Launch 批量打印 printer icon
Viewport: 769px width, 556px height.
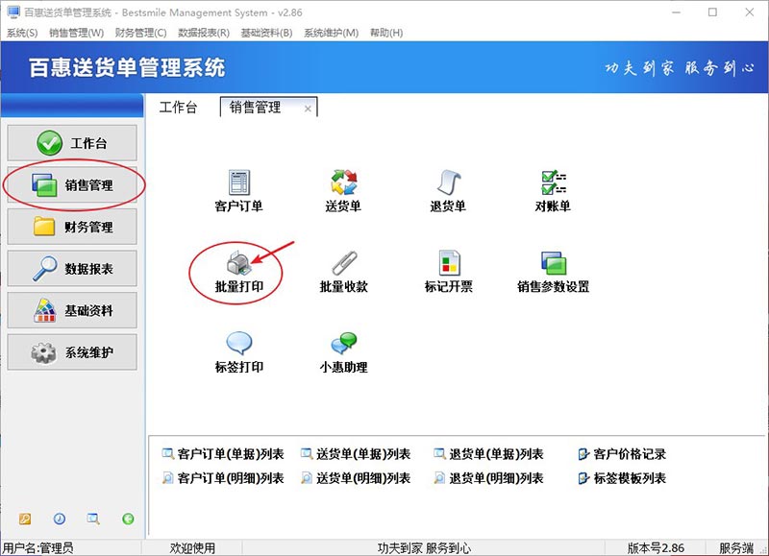tap(238, 263)
